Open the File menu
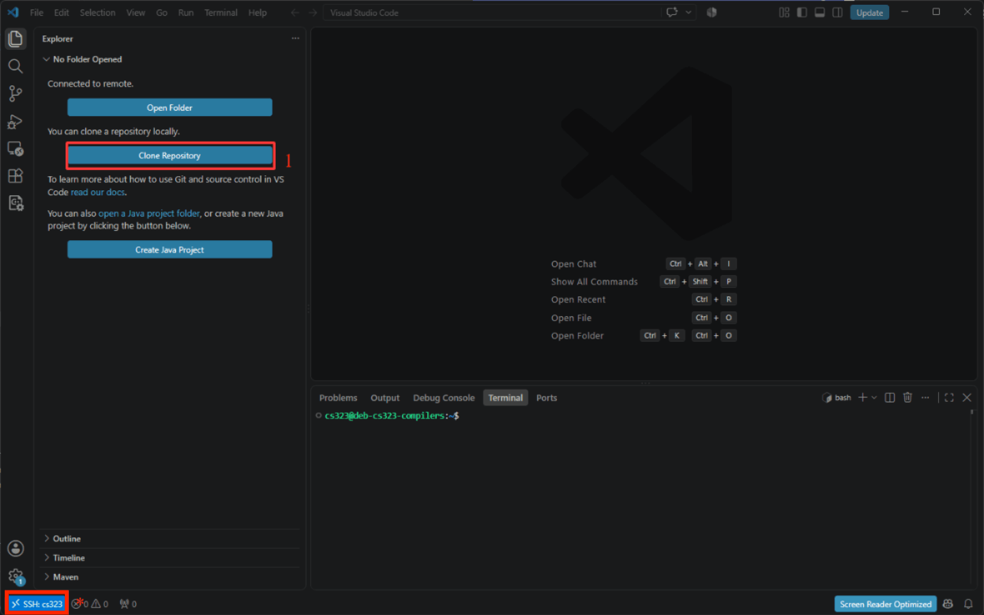 click(37, 12)
